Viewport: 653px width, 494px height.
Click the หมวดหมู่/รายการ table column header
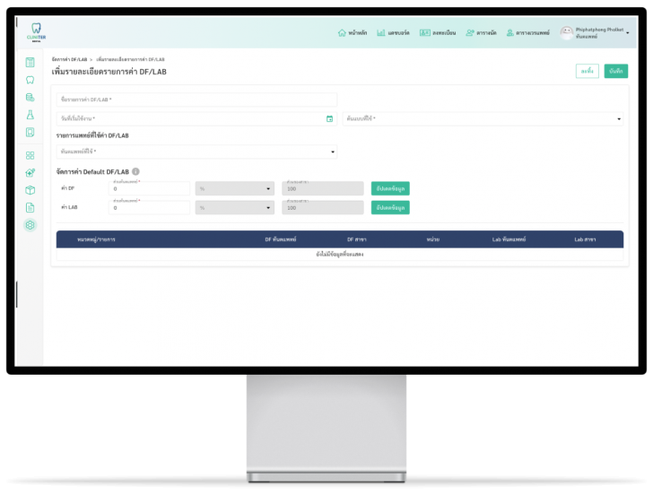[96, 239]
